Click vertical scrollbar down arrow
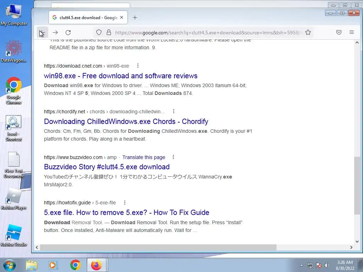Screen dimensions: 363x272 [357, 242]
